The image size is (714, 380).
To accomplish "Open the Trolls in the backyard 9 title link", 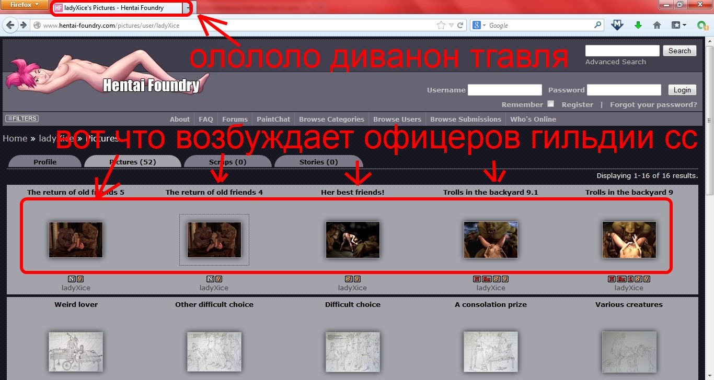I will click(629, 192).
